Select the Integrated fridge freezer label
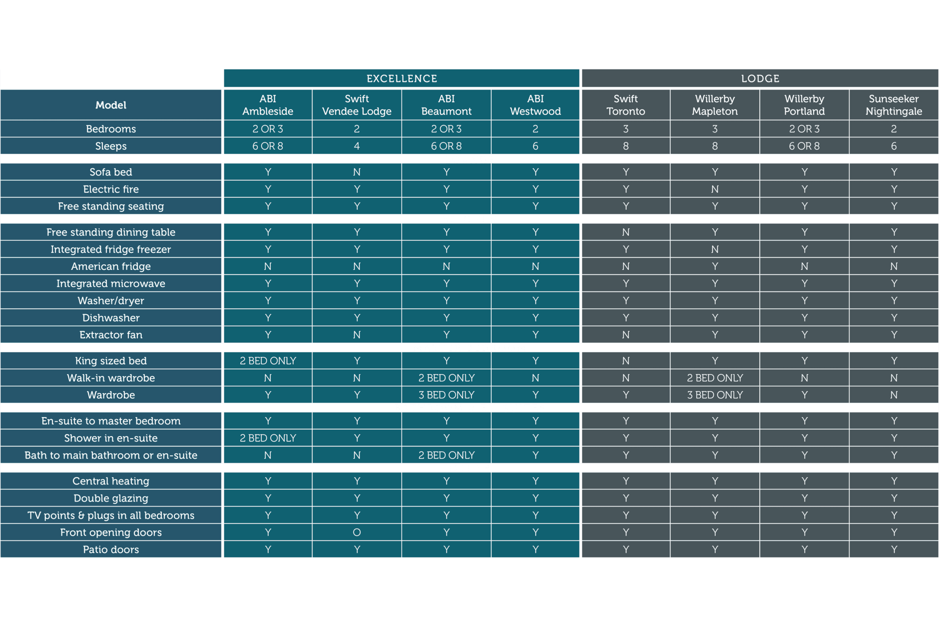The image size is (940, 641). (x=111, y=249)
